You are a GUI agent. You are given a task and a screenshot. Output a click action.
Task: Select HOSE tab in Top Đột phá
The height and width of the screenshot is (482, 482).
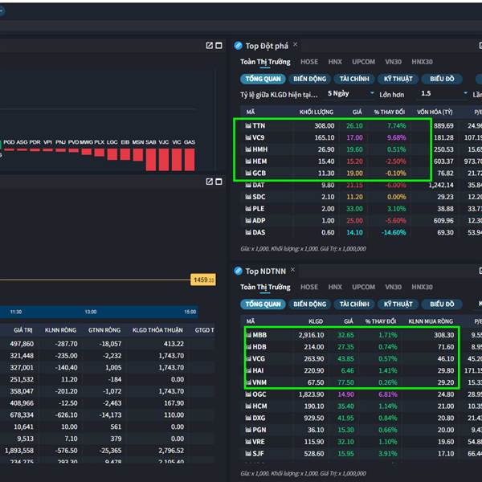[309, 62]
